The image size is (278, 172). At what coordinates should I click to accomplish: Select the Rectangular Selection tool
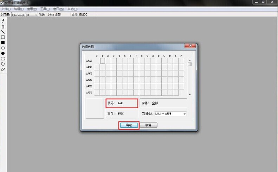[x=3, y=59]
